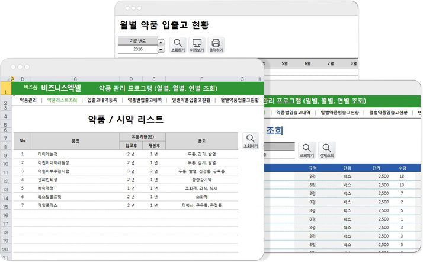423x262 pixels.
Task: Decrease year with the 기준년도 down arrow
Action: pos(161,50)
